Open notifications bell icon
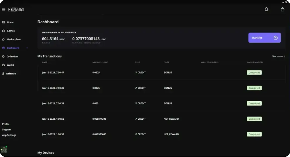290x157 pixels. coord(266,9)
